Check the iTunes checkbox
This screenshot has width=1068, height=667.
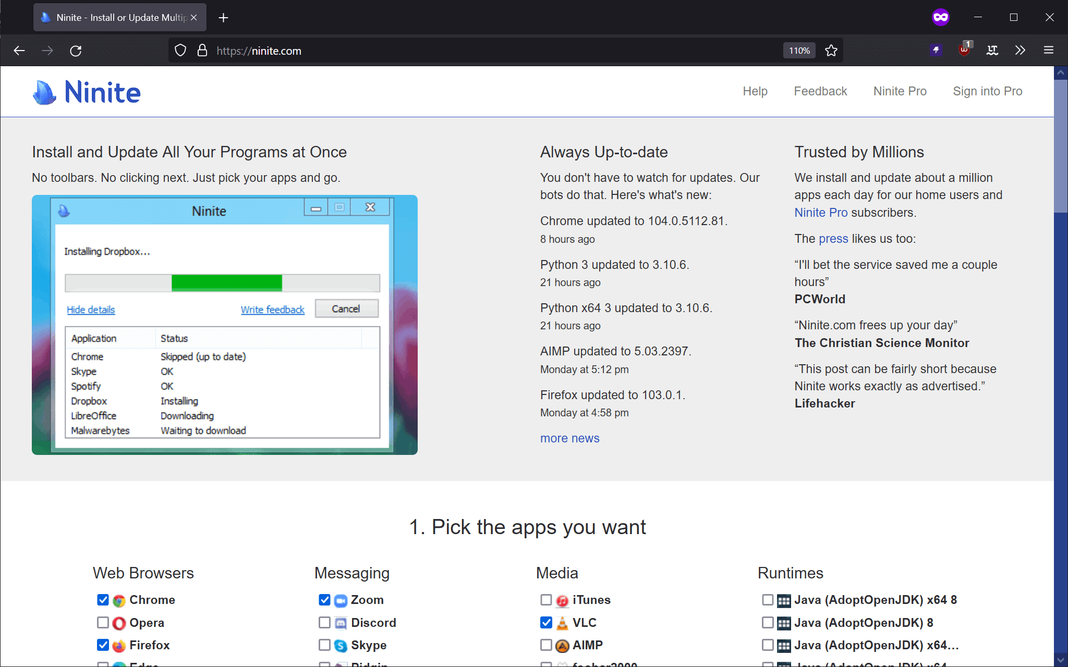tap(546, 600)
